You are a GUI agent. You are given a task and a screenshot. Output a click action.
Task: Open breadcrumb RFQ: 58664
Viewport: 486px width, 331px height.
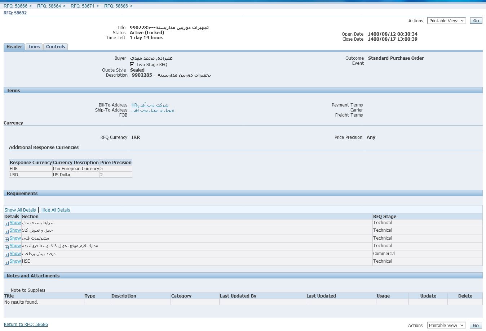click(x=49, y=6)
